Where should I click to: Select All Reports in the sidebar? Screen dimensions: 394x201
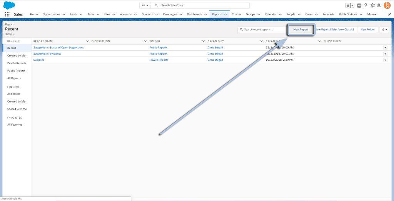point(14,78)
